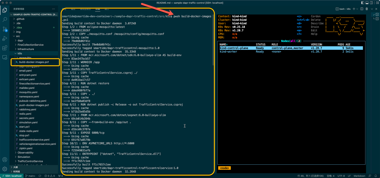380x178 pixels.
Task: Open the Remote Explorer view
Action: point(5,57)
